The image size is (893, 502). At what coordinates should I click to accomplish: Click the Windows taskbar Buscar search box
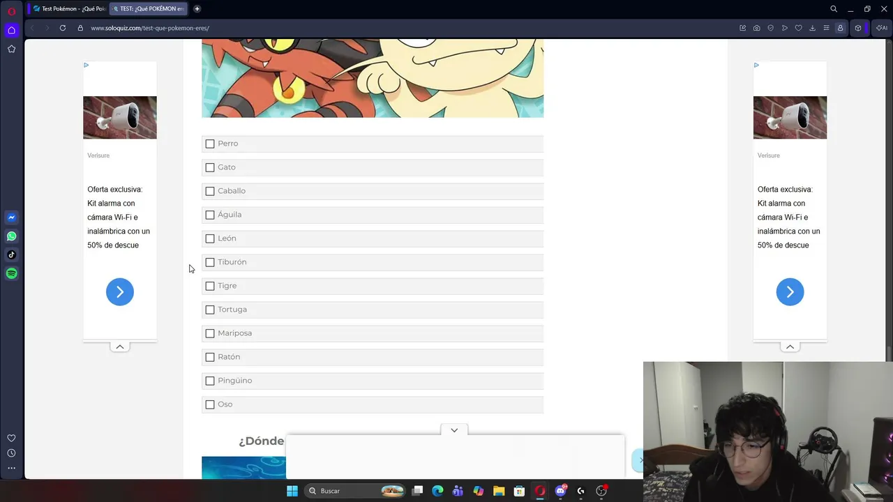pos(356,491)
